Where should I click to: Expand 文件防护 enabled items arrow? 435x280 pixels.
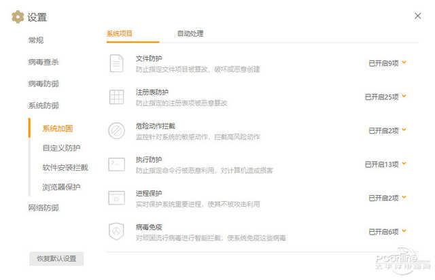point(404,62)
